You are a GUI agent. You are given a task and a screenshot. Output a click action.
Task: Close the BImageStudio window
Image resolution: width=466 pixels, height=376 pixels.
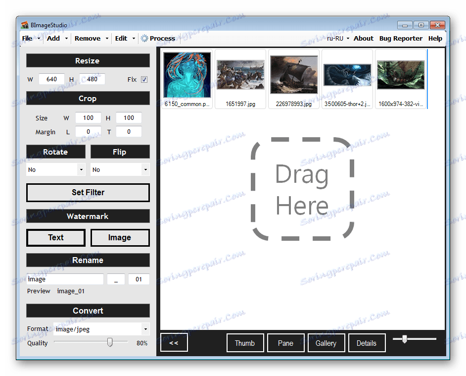[437, 25]
